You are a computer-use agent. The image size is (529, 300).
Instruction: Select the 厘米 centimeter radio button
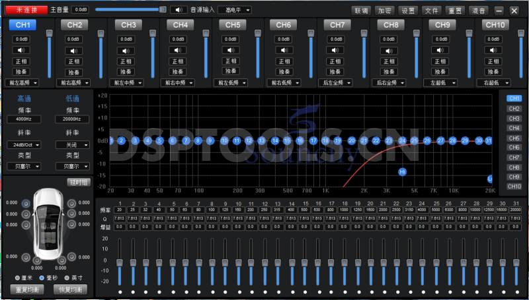[x=17, y=278]
